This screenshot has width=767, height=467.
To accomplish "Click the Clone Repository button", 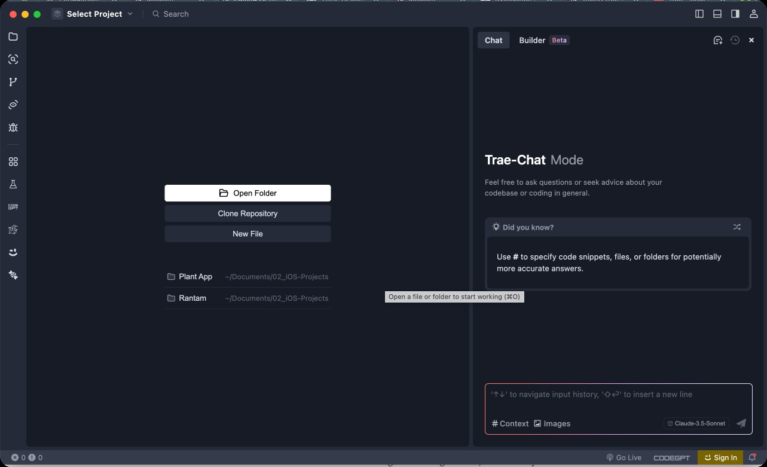I will (247, 213).
